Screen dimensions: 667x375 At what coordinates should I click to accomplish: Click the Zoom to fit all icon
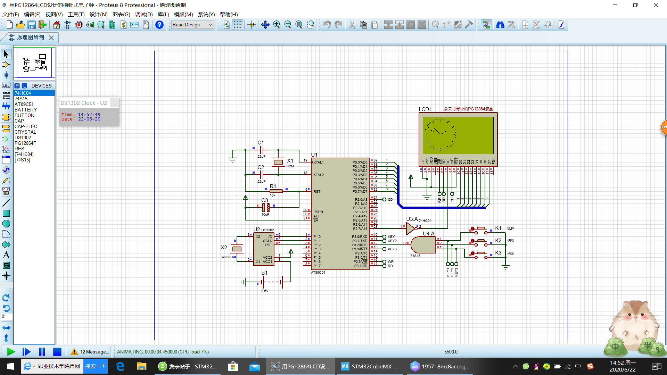coord(299,25)
